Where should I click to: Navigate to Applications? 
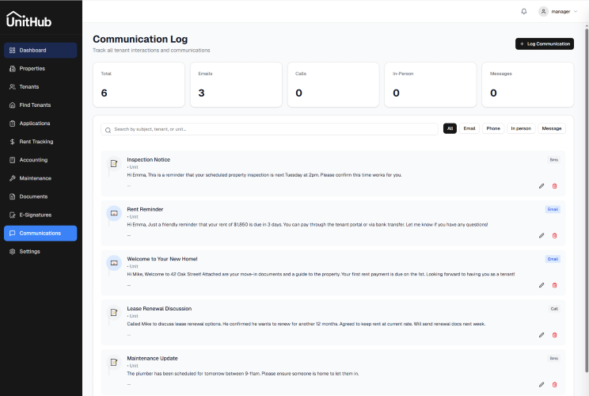point(40,124)
